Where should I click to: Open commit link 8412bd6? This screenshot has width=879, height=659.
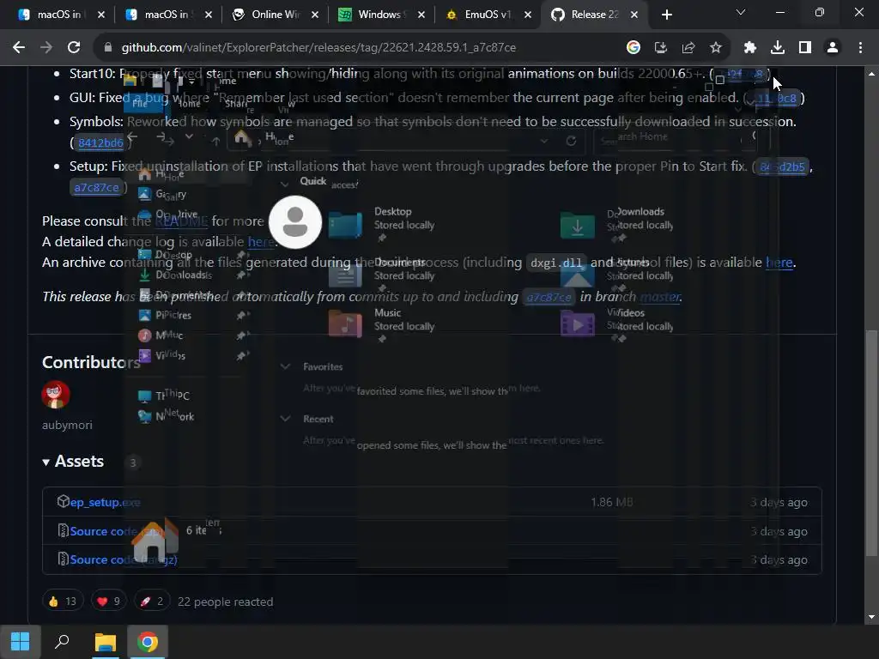[x=100, y=143]
